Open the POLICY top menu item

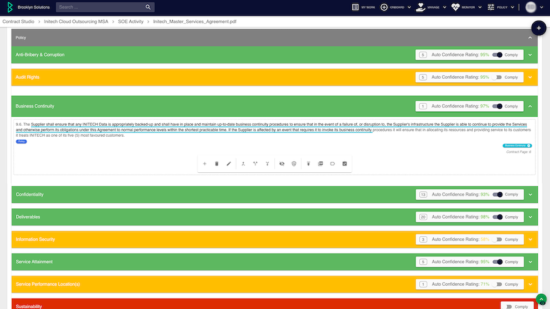[x=502, y=7]
